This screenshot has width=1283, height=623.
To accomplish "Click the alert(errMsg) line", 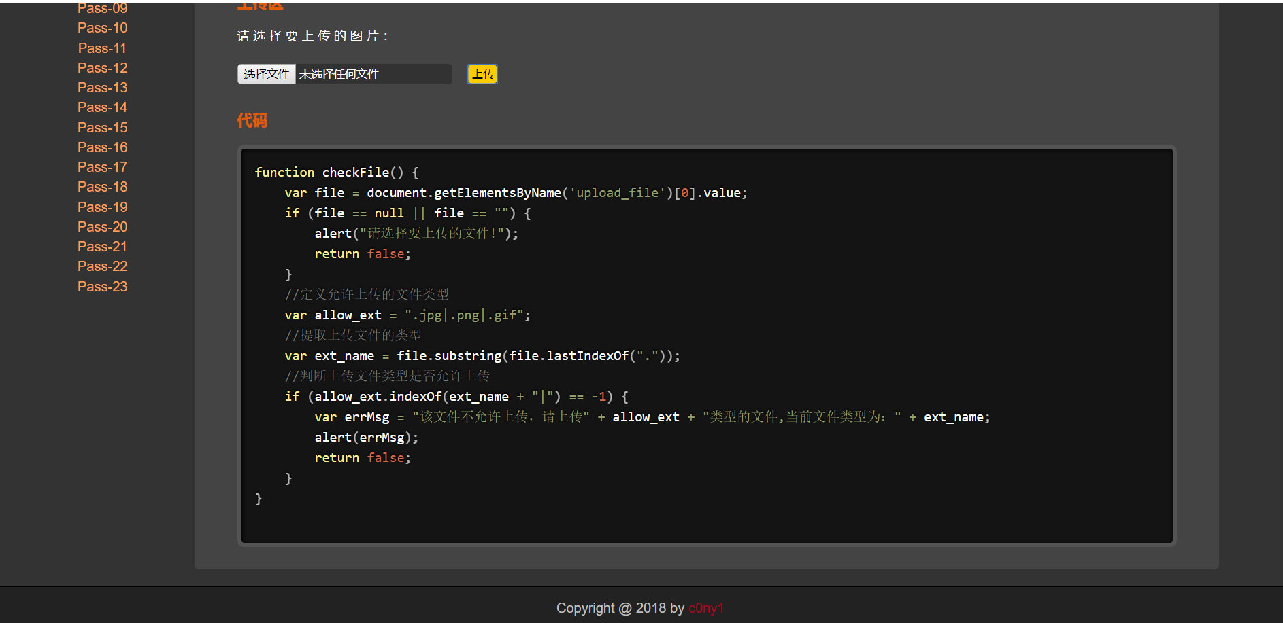I will tap(367, 438).
